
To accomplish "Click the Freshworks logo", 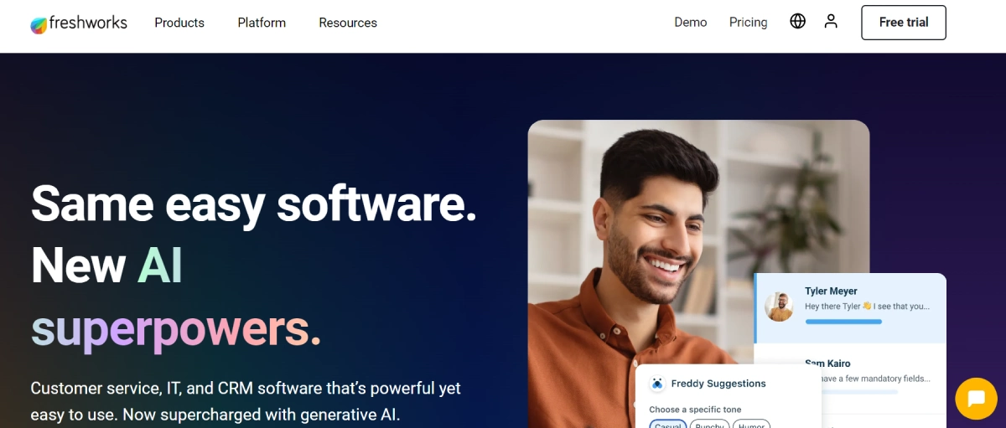I will [x=79, y=23].
